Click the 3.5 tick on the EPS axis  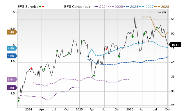coord(12,94)
